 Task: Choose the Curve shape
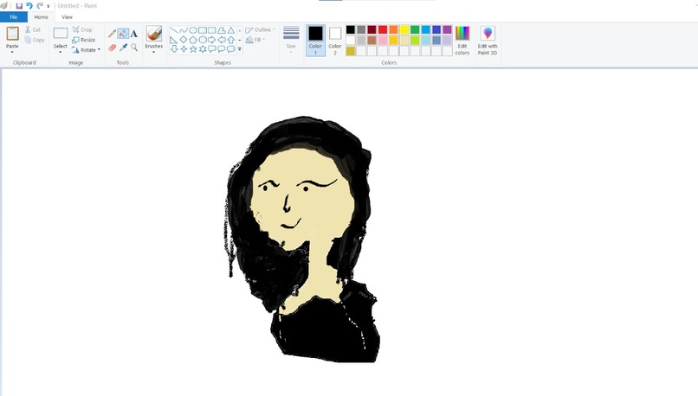(x=184, y=30)
